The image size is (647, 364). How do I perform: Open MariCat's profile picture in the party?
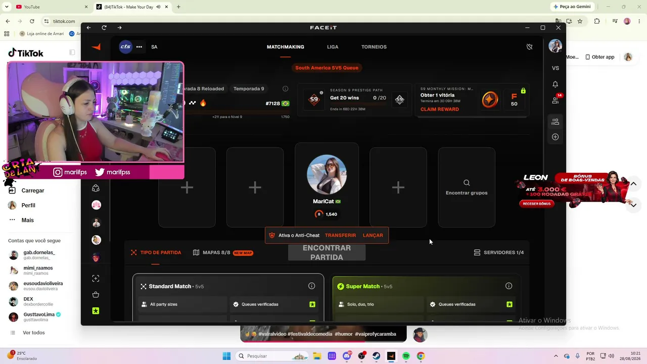tap(327, 174)
